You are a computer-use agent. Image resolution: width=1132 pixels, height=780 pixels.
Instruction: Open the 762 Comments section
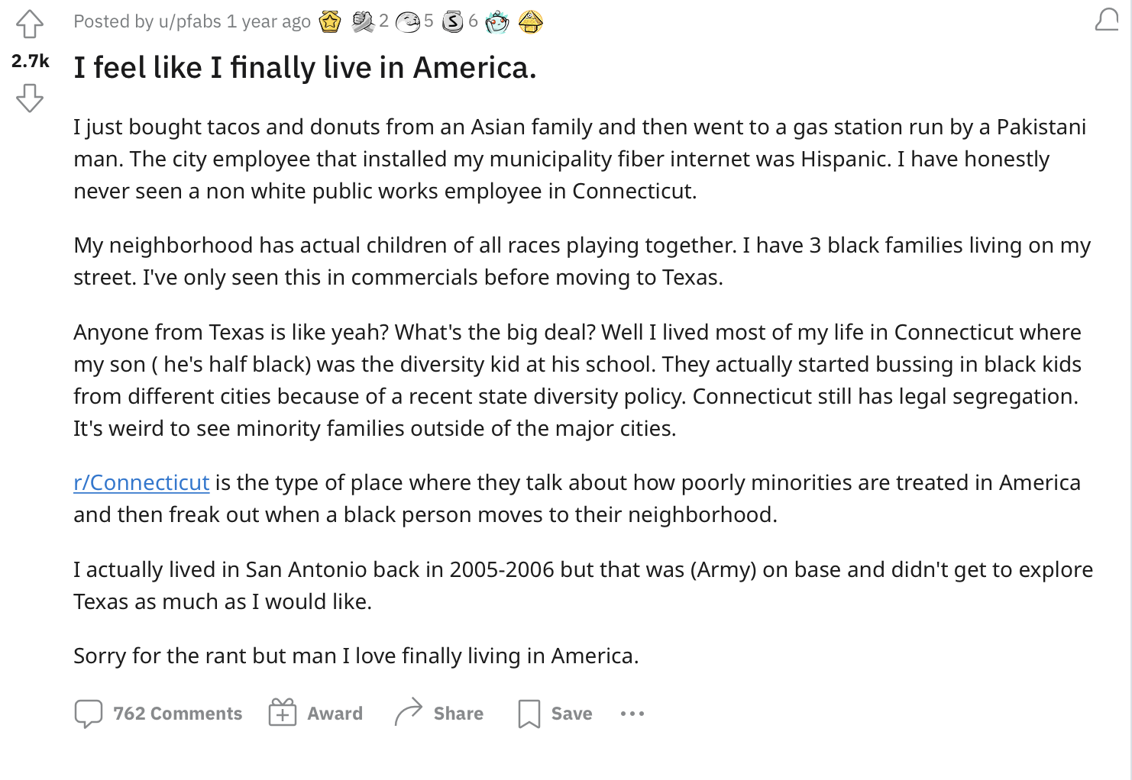177,714
